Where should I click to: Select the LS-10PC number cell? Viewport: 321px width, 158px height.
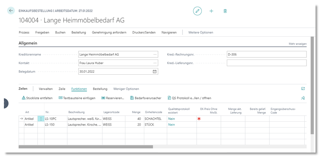click(56, 119)
